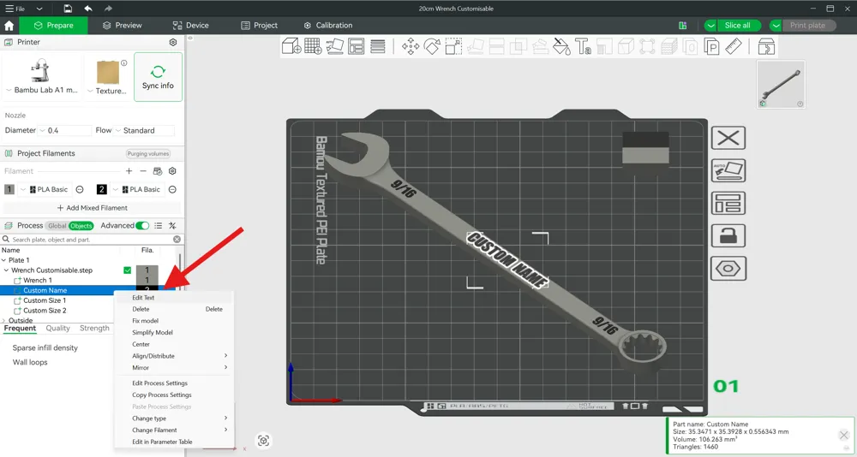Viewport: 857px width, 457px height.
Task: Open the Calibration tab
Action: coord(328,25)
